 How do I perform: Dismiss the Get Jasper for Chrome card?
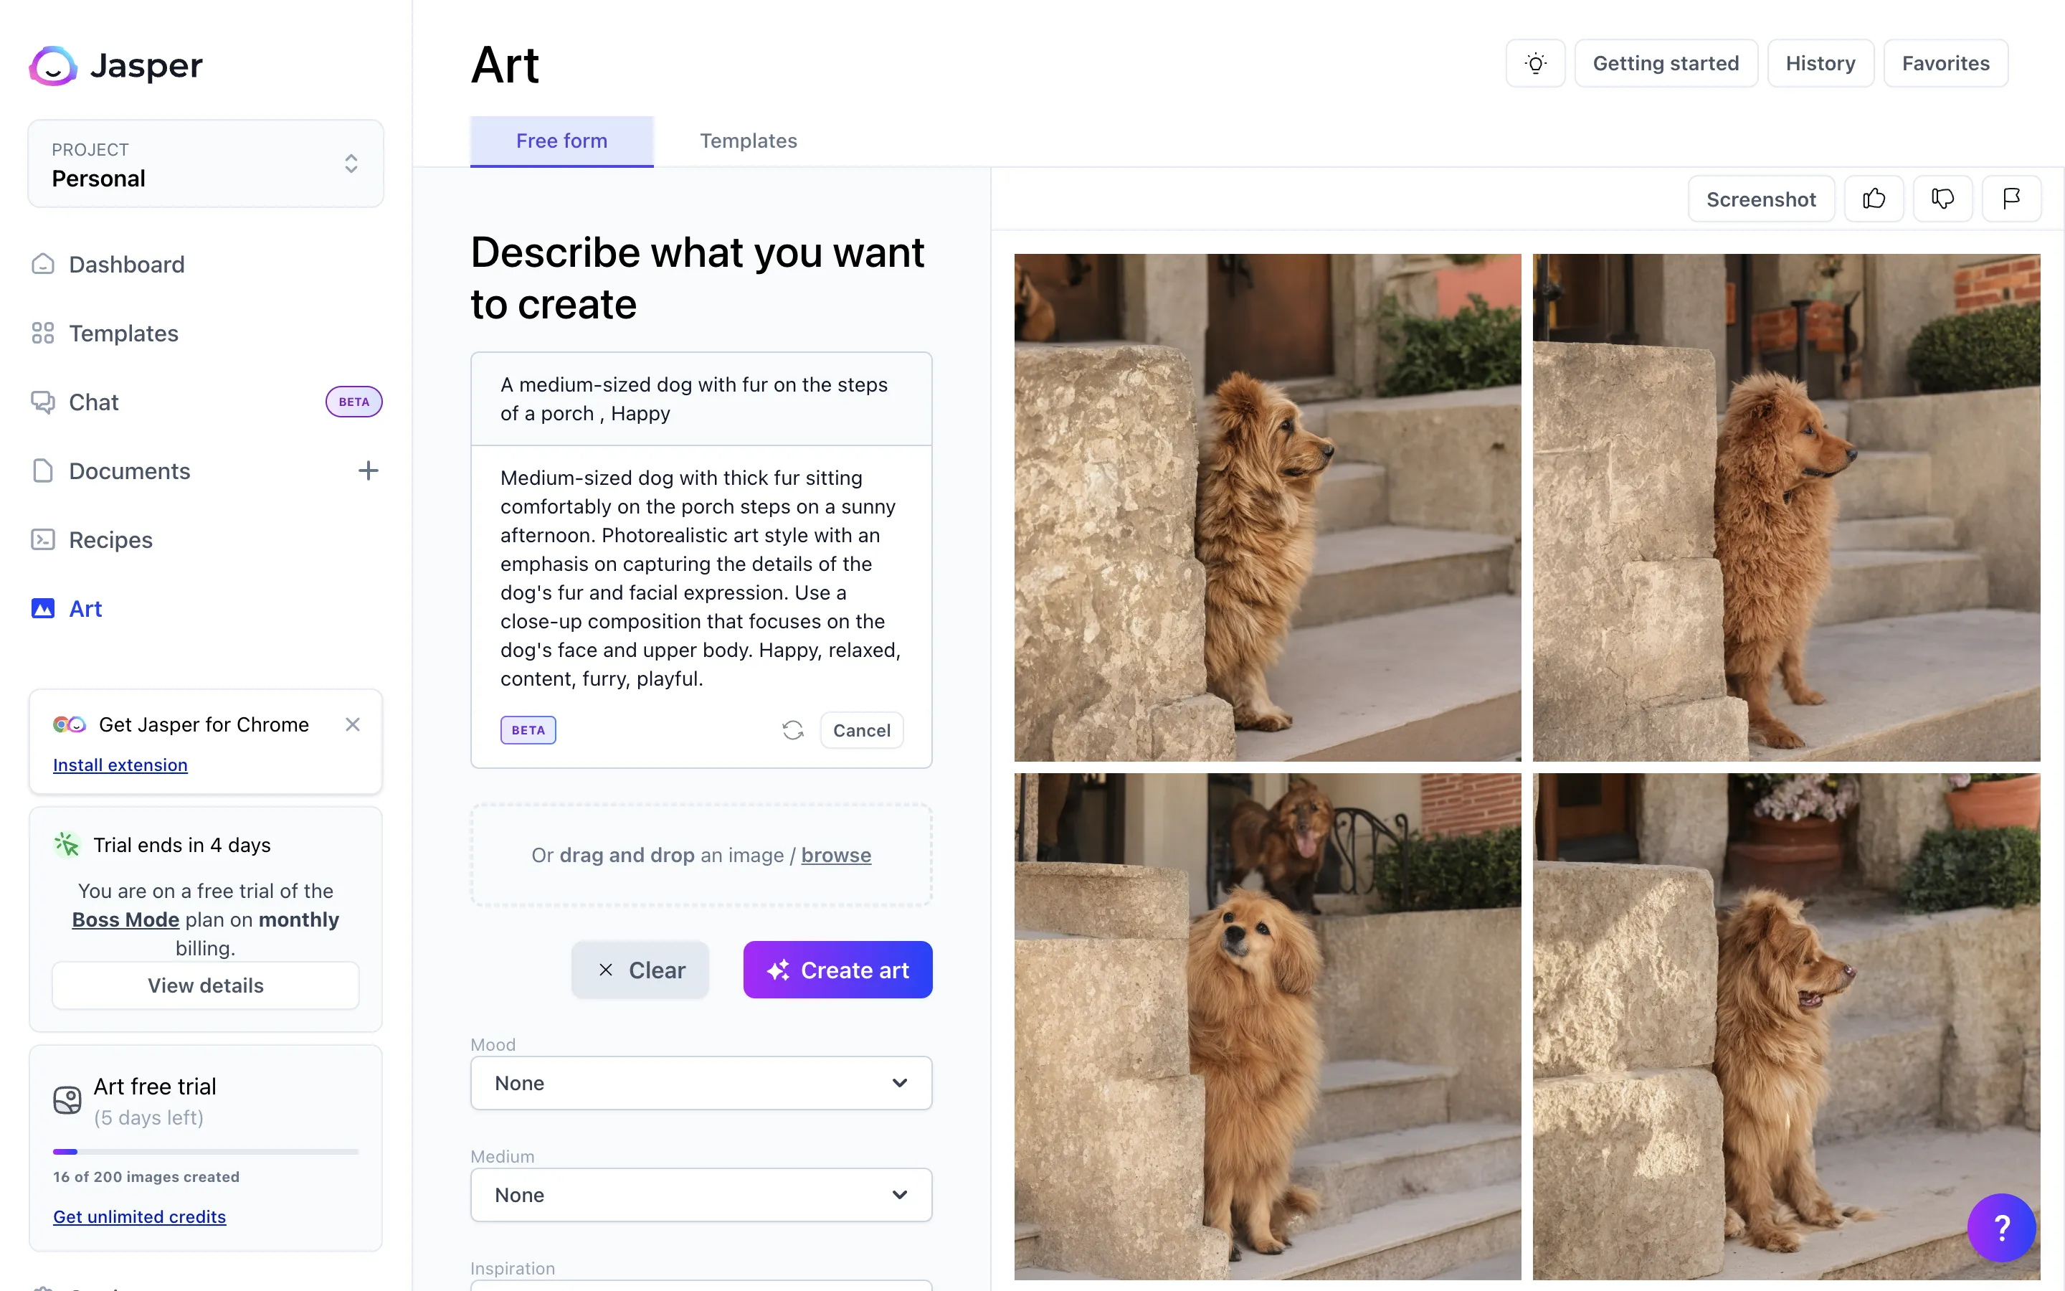(353, 724)
